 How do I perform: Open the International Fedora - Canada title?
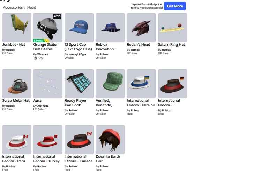pos(79,159)
